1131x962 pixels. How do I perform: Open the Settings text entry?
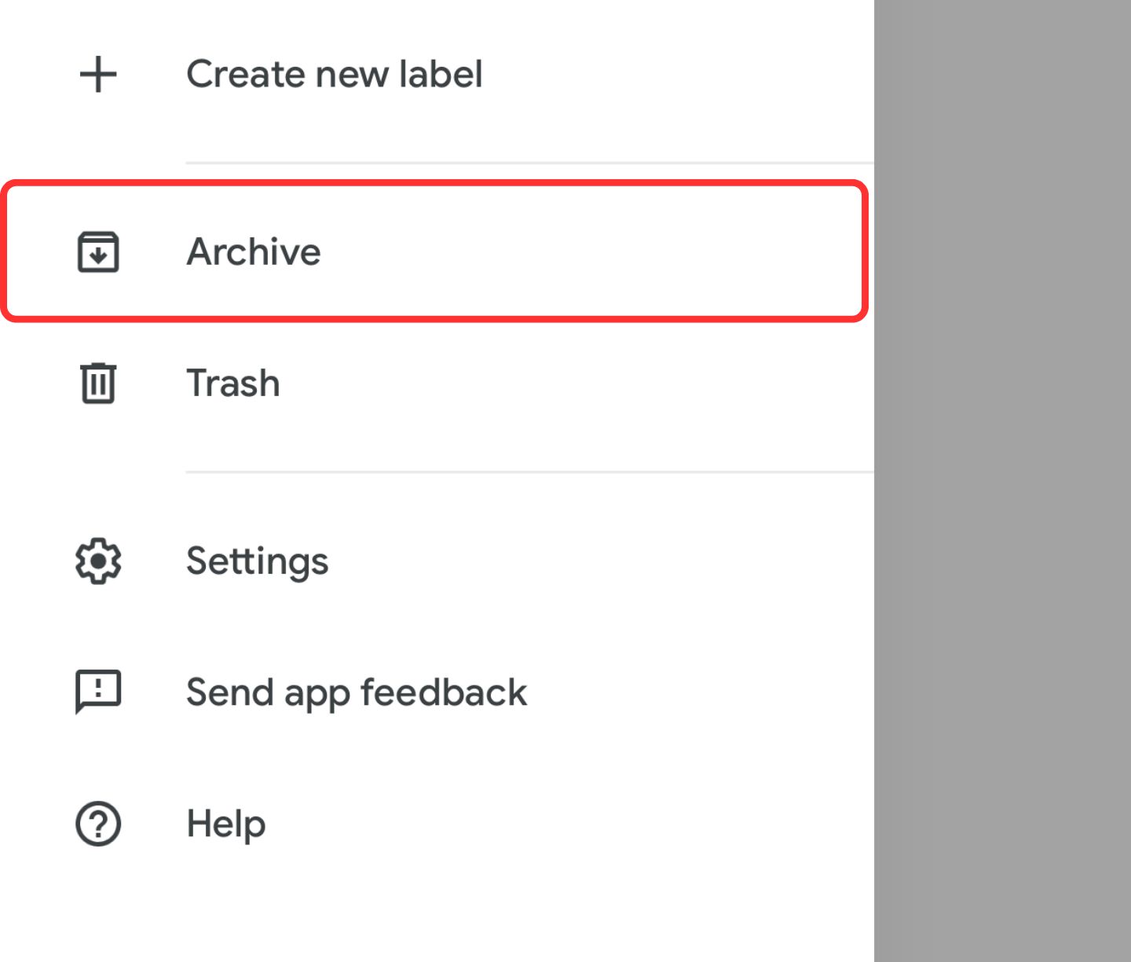point(257,561)
